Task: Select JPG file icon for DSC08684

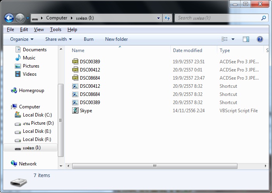Action: [x=75, y=78]
